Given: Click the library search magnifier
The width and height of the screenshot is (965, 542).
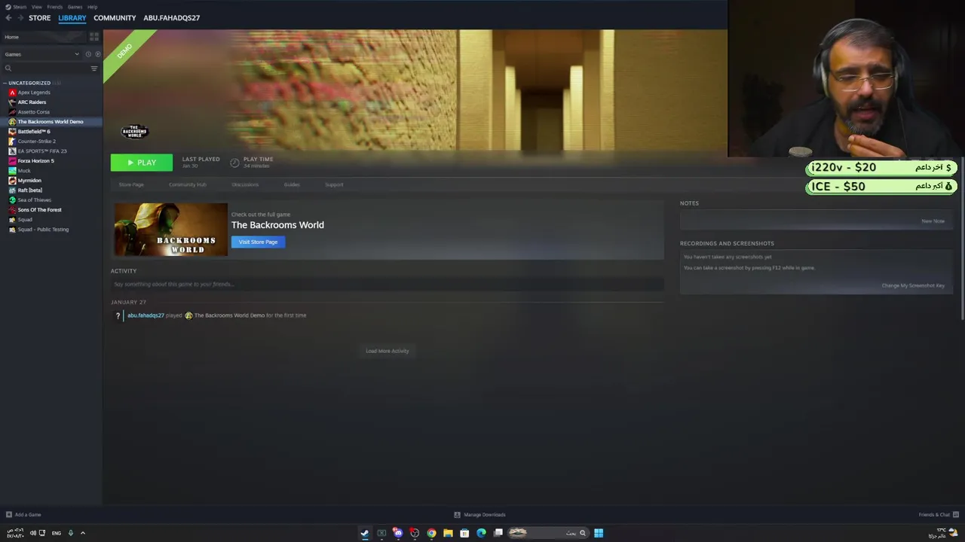Looking at the screenshot, I should click(x=8, y=69).
